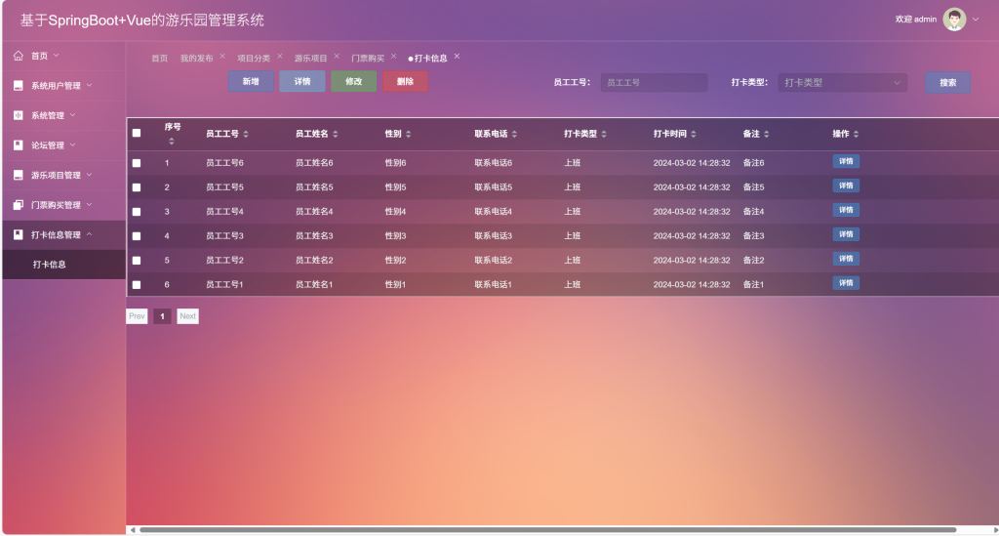Click the 游乐项目管理 sidebar icon
This screenshot has height=536, width=999.
18,175
